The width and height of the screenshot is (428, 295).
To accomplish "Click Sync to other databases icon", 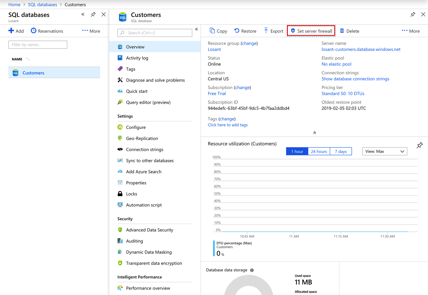I will (120, 160).
